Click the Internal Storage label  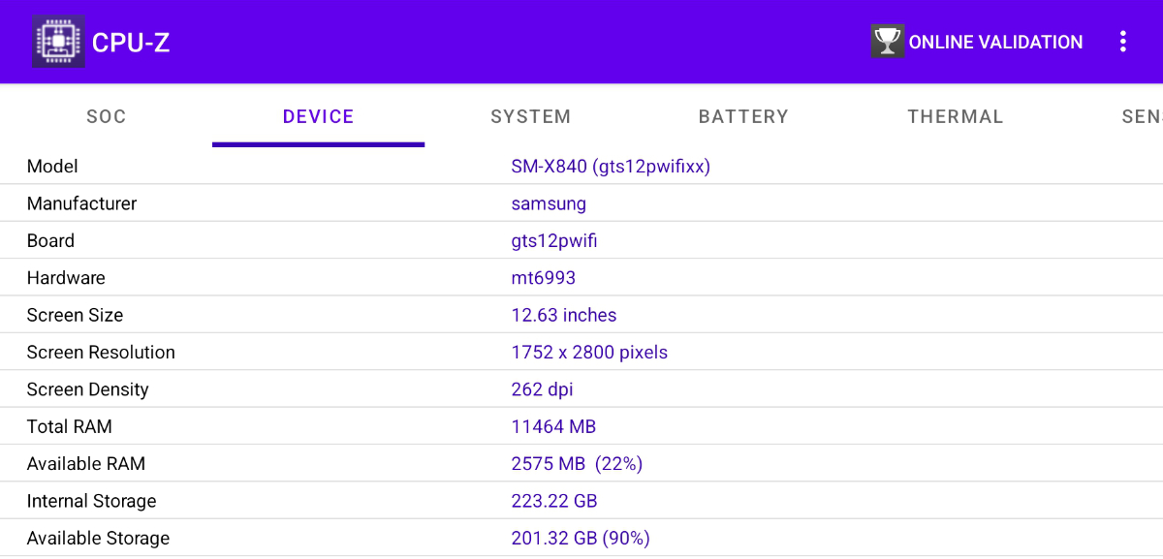point(91,501)
